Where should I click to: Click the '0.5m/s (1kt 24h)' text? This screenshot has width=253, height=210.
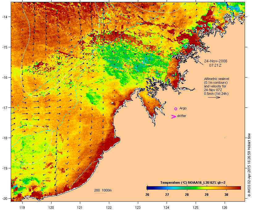[216, 94]
